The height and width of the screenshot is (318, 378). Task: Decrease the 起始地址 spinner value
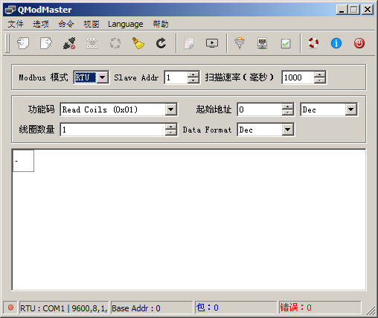pos(287,112)
